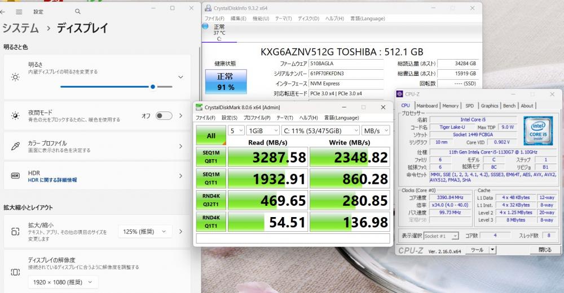This screenshot has width=564, height=293.
Task: Click the color profile pen icon
Action: 15,146
